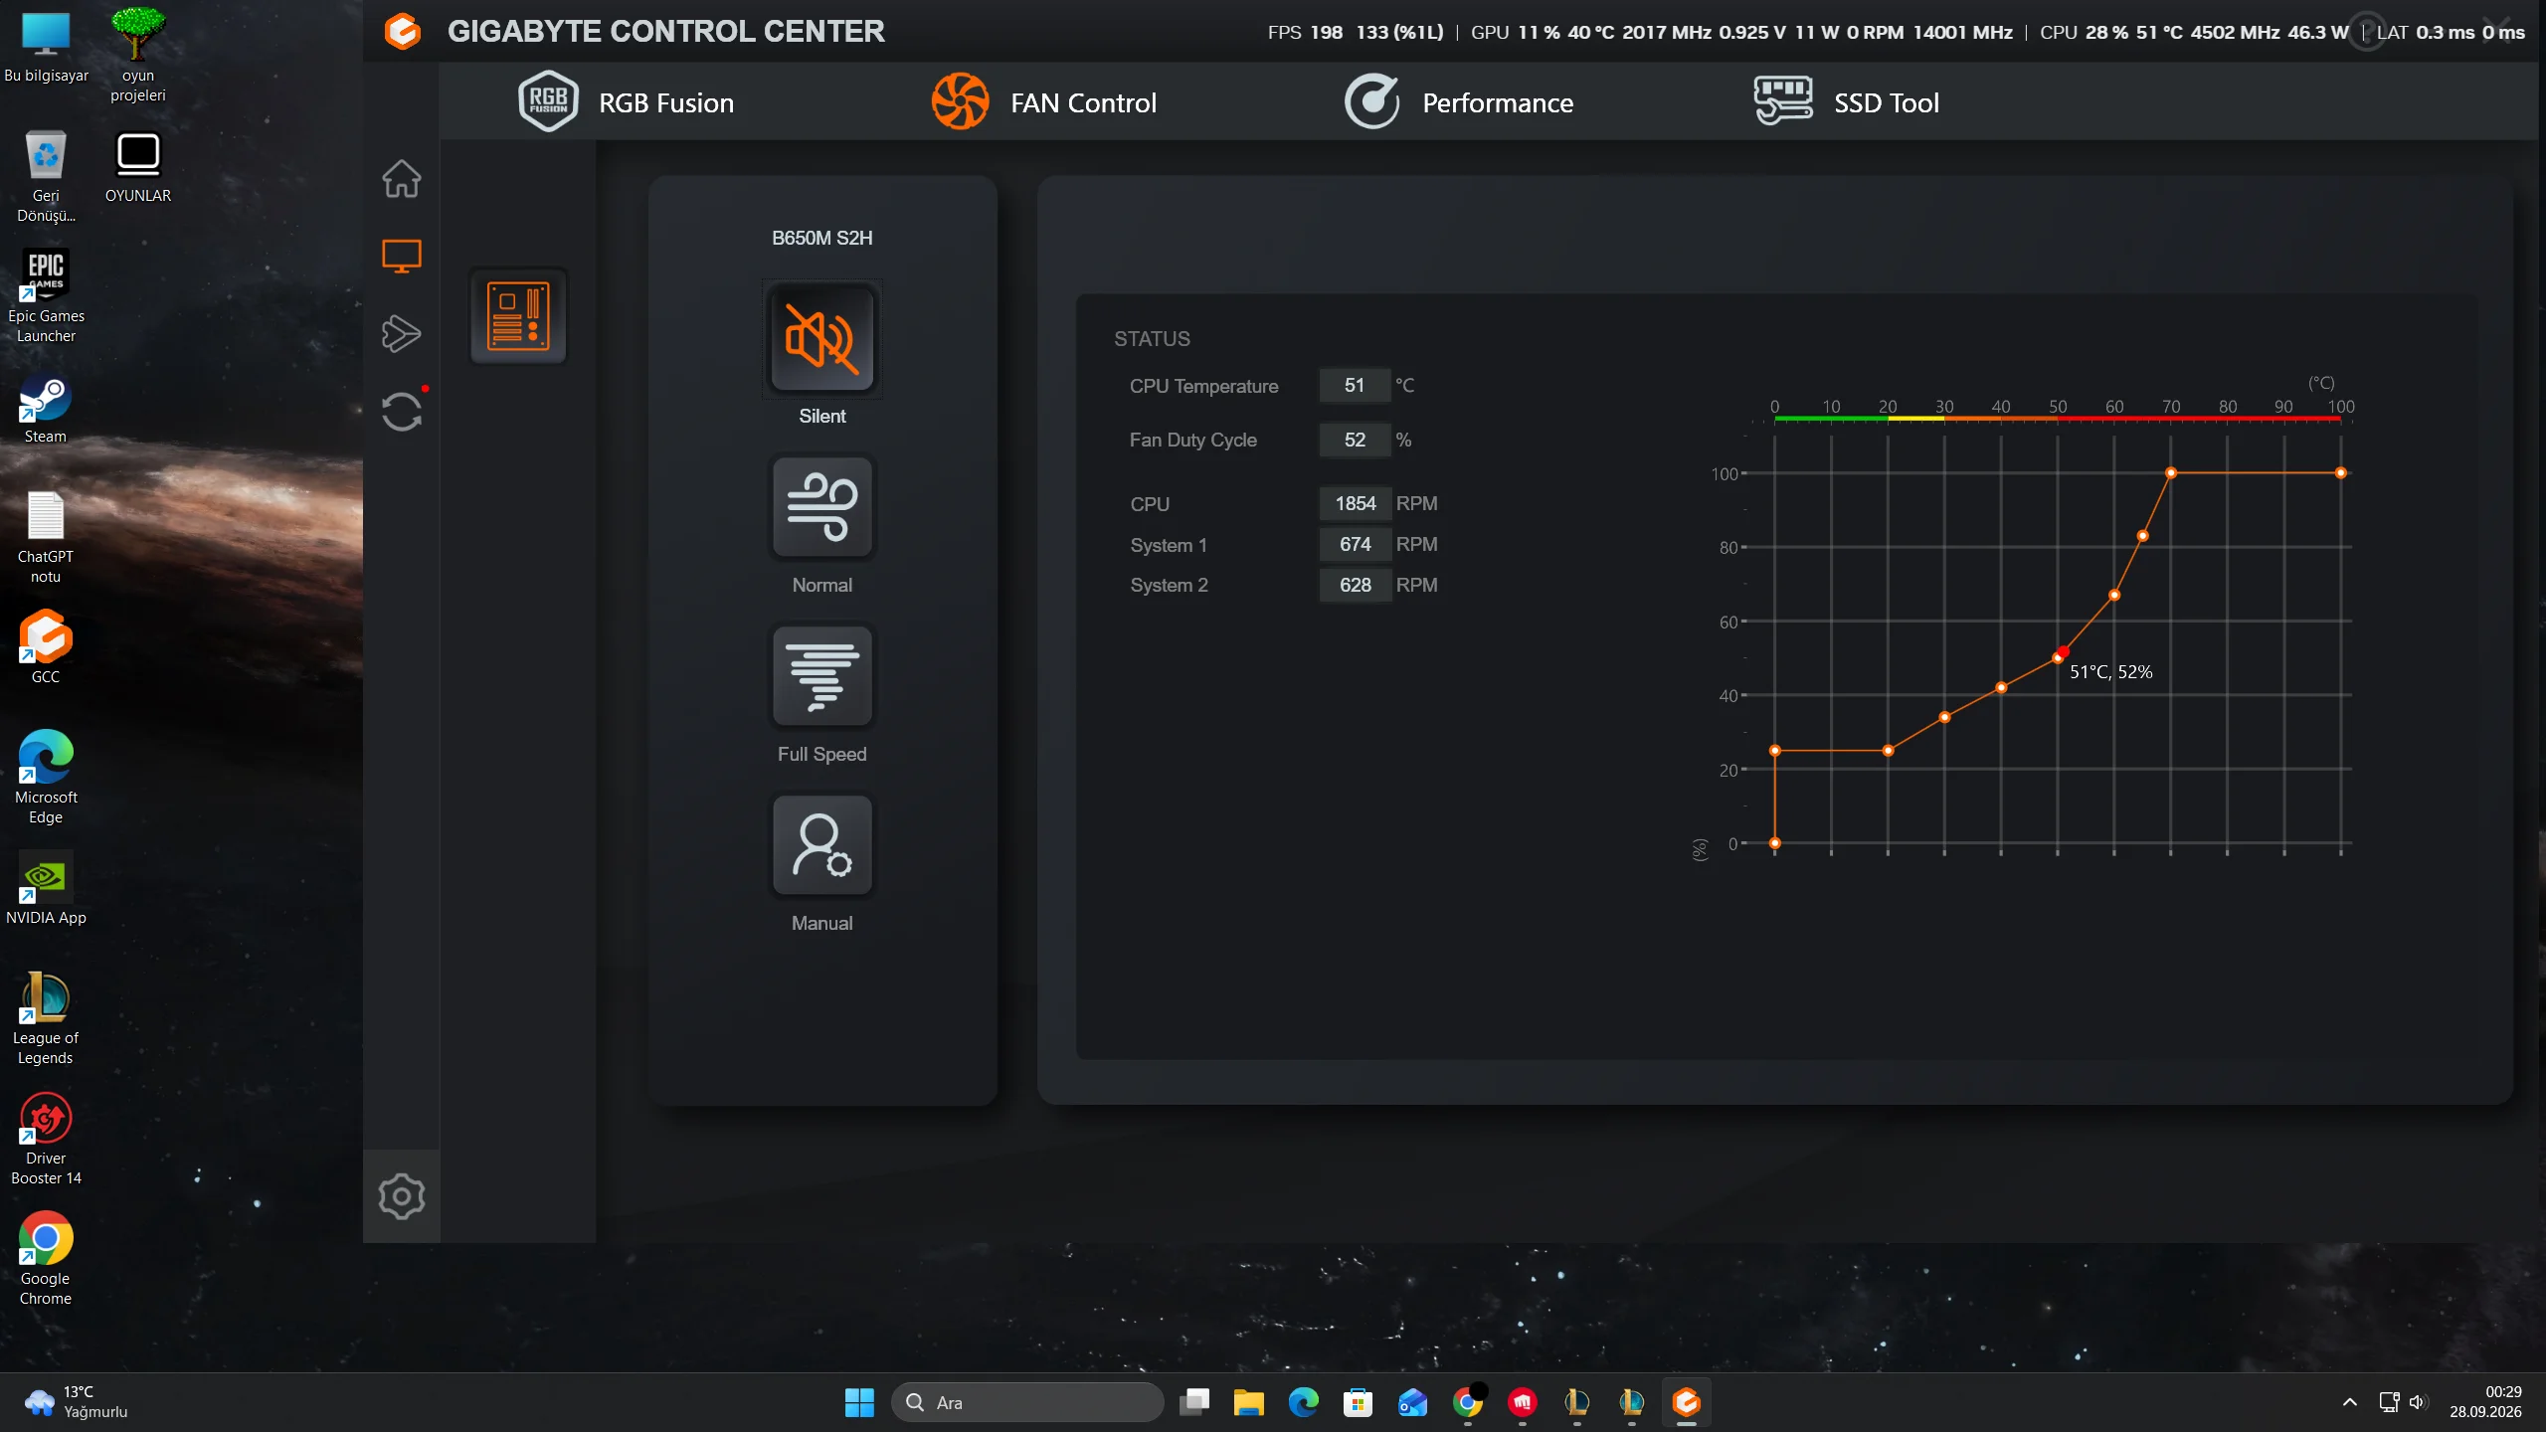Open the settings gear in sidebar
The image size is (2546, 1432).
pos(402,1196)
